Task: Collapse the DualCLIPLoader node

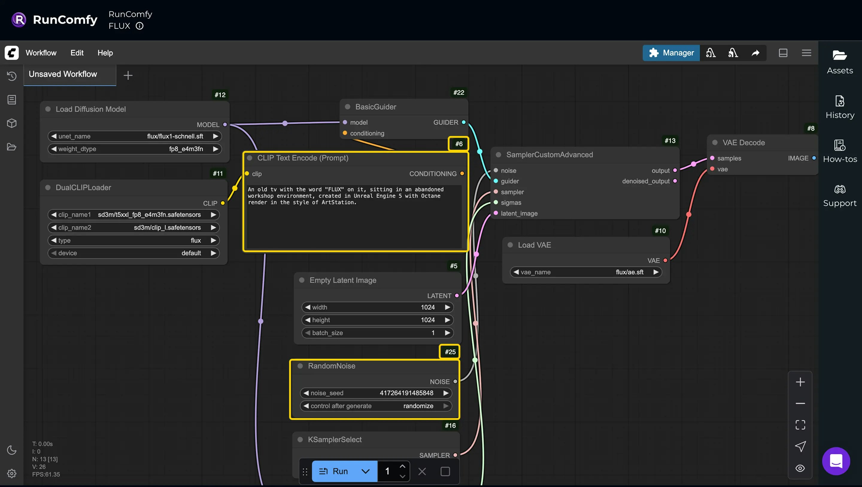Action: tap(48, 187)
